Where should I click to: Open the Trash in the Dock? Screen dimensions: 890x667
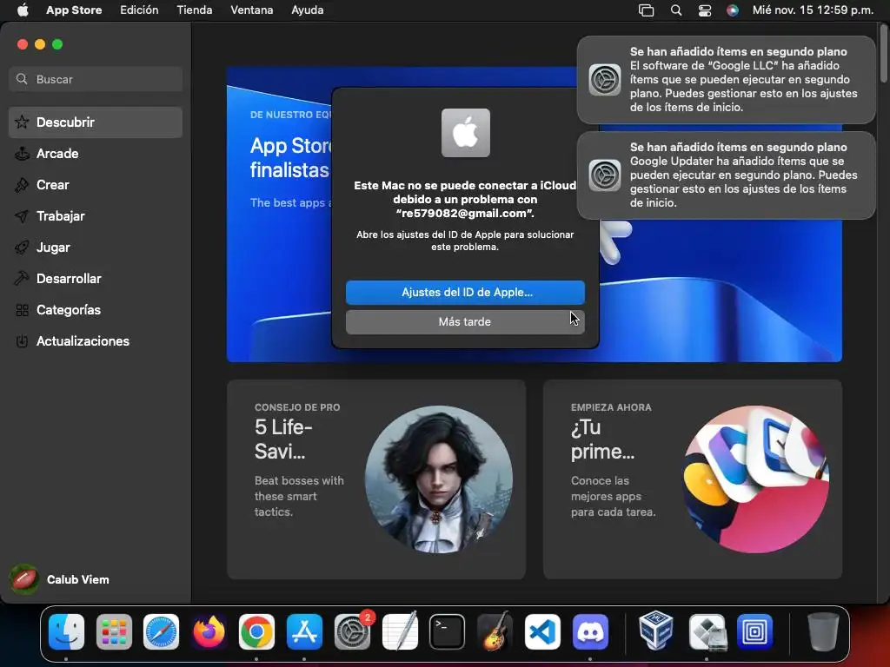click(x=823, y=631)
